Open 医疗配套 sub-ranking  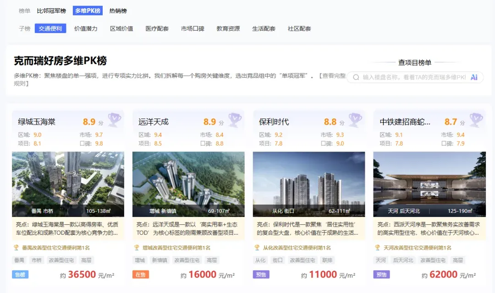(157, 28)
